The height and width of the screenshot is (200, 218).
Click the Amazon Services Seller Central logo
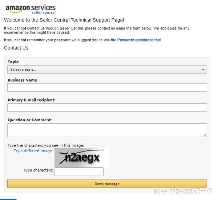tap(31, 9)
